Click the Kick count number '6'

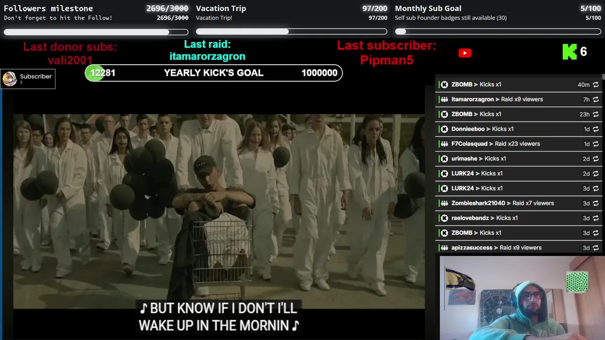pos(584,51)
